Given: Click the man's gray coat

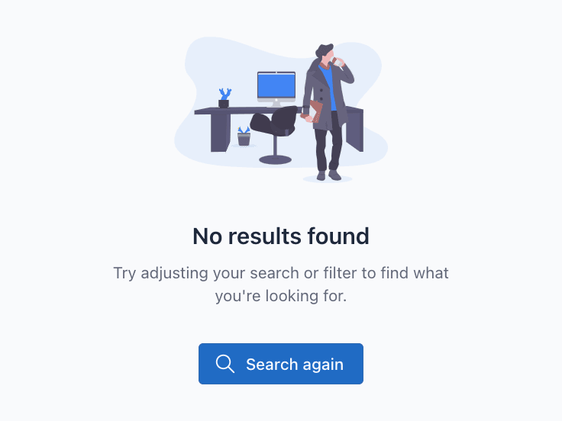Looking at the screenshot, I should pyautogui.click(x=325, y=96).
